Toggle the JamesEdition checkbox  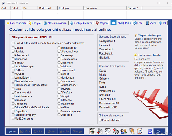[x=13, y=77]
